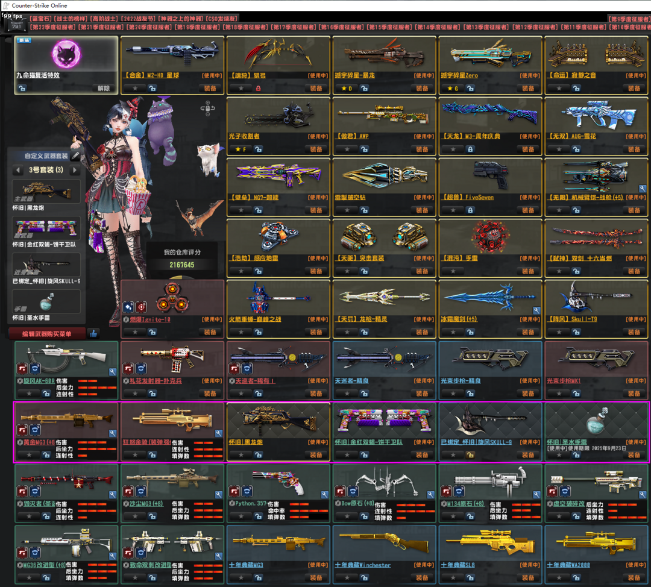Viewport: 651px width, 587px height.
Task: Equip 【弑神】双剑 十六当燃 via 装备
Action: click(x=634, y=271)
